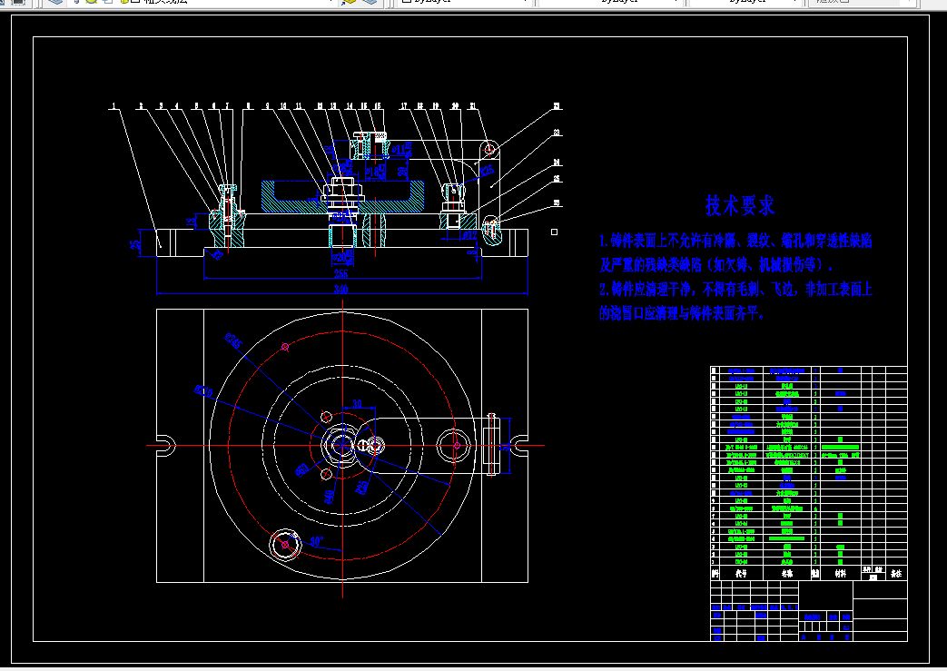Select the Ø11 dimension in section view
The width and height of the screenshot is (947, 671).
click(x=400, y=149)
